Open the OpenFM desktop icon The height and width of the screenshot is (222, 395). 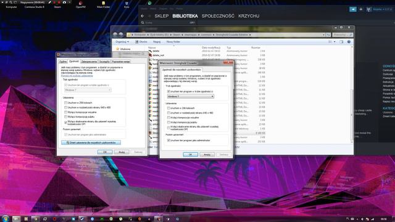pyautogui.click(x=80, y=4)
